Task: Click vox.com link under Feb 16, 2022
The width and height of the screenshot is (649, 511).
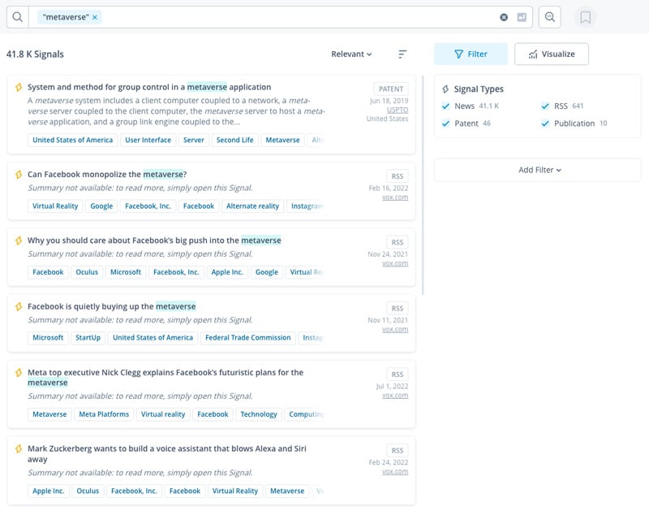Action: 395,197
